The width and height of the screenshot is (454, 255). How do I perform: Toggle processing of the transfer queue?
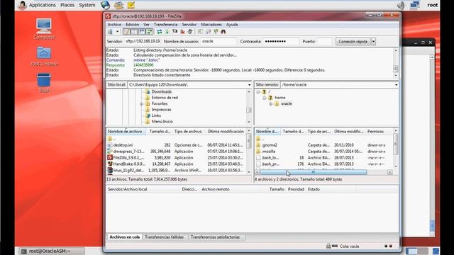click(x=167, y=32)
